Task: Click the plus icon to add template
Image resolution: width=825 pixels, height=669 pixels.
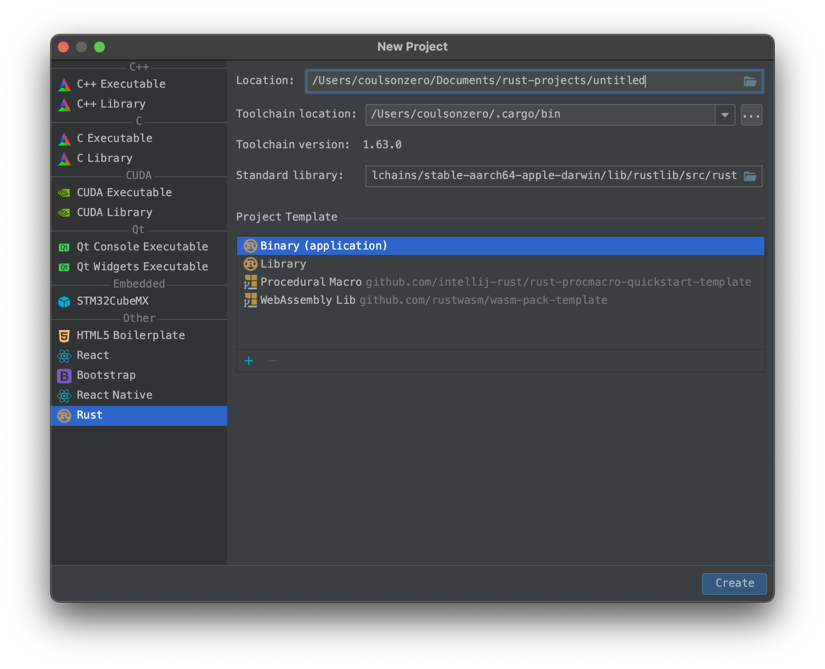Action: 249,361
